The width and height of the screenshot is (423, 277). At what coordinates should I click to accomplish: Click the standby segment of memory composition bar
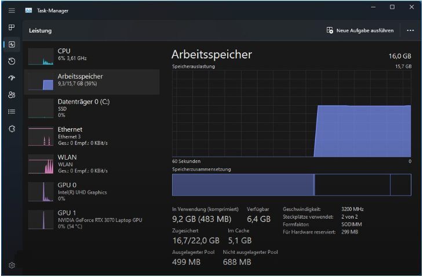pos(352,184)
